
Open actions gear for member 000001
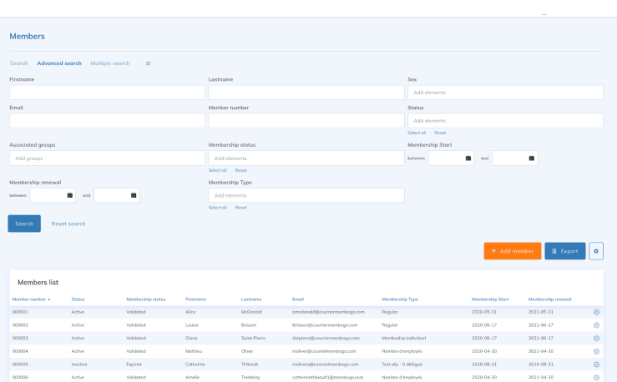tap(596, 312)
